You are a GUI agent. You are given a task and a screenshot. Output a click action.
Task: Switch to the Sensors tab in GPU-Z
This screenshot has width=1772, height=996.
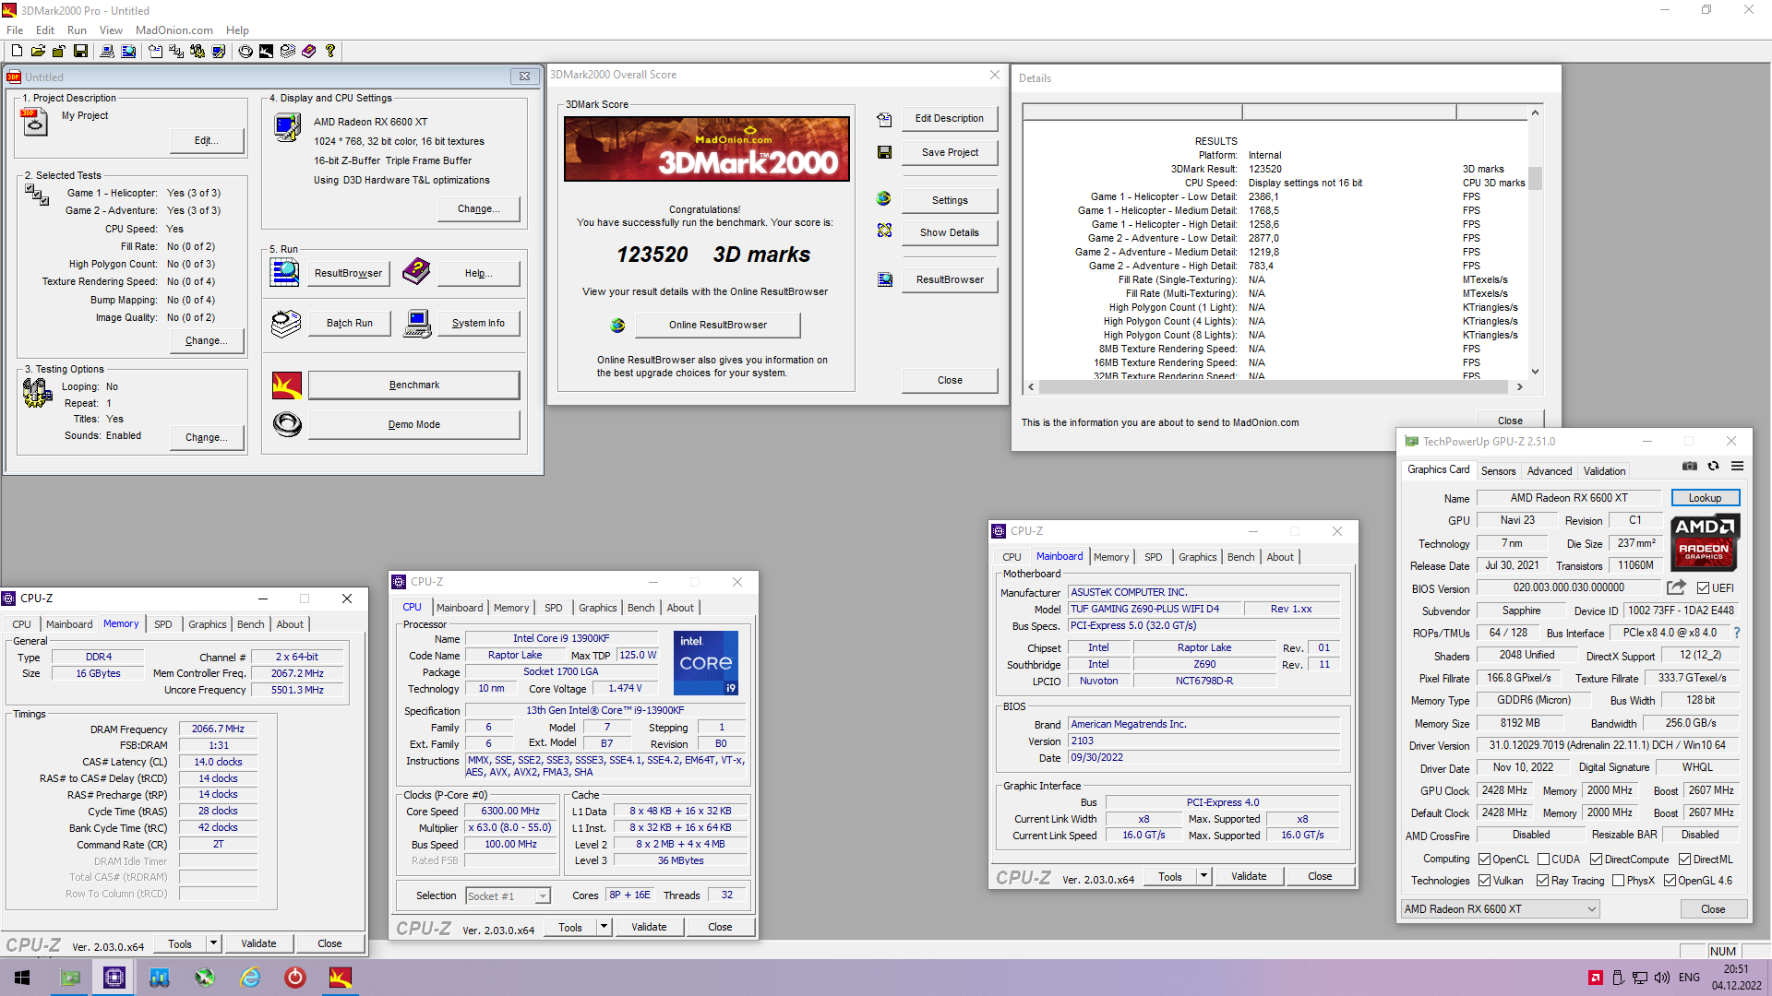[1498, 470]
